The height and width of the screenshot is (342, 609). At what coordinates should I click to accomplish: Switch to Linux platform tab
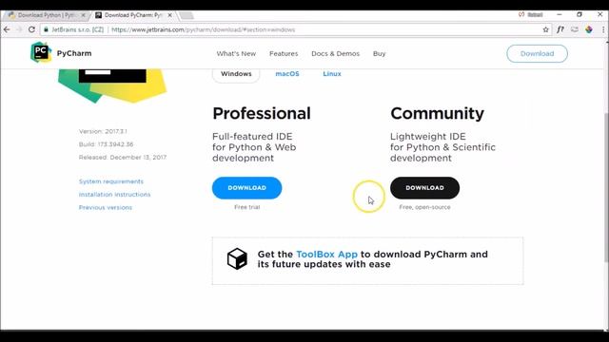pos(332,74)
